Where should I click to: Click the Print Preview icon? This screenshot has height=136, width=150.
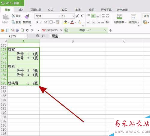tap(22, 30)
